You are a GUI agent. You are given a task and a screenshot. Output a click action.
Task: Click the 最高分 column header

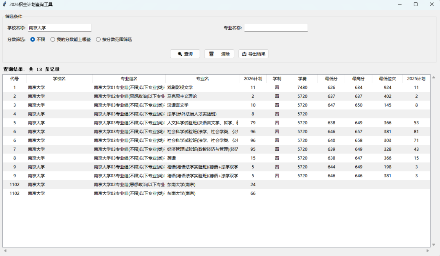359,79
